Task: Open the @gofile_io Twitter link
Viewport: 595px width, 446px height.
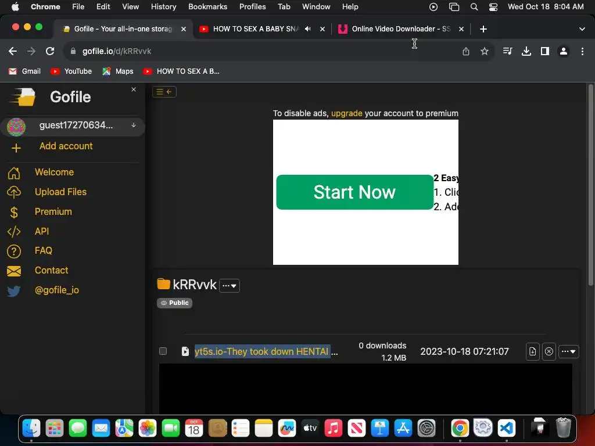Action: [57, 290]
